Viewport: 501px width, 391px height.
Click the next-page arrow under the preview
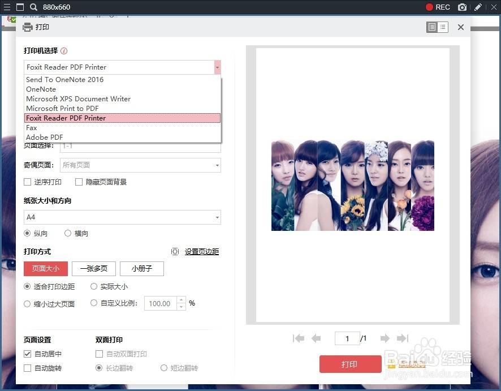click(385, 338)
